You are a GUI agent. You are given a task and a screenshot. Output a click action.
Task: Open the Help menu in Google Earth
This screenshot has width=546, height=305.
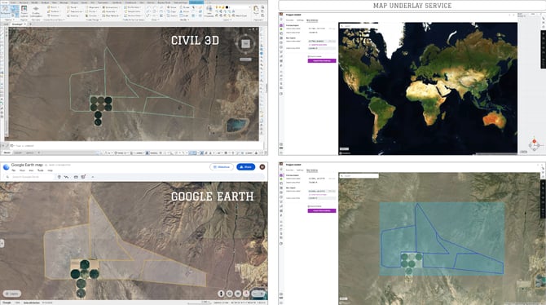tap(51, 170)
